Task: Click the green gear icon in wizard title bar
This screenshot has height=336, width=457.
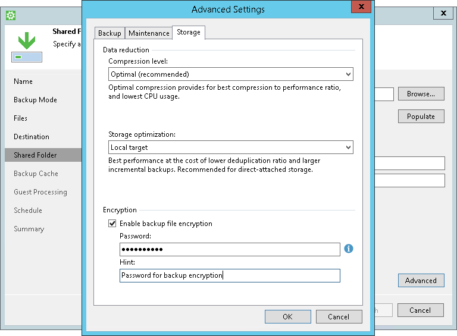Action: click(11, 15)
